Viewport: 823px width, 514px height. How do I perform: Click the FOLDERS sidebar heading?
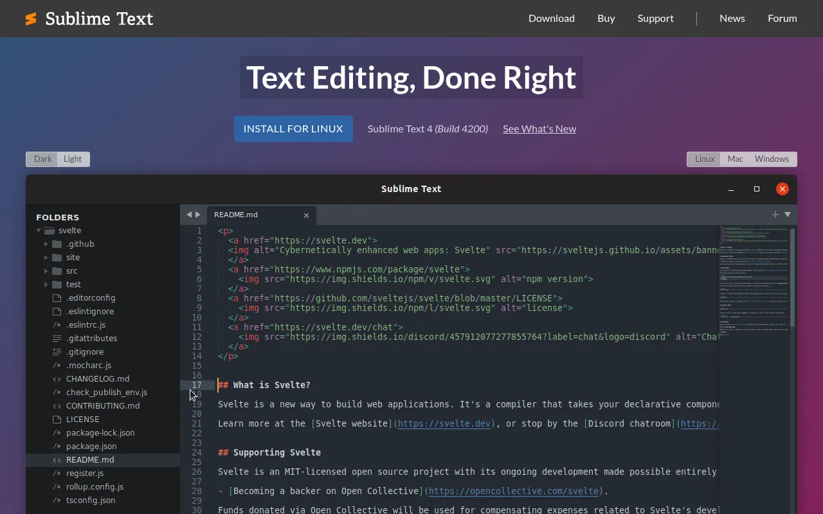[58, 217]
